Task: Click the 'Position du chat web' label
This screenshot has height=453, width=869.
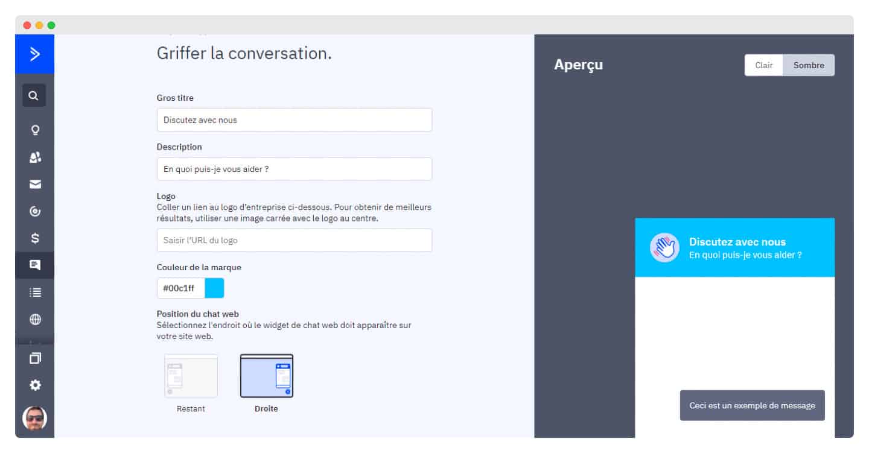Action: pos(198,314)
